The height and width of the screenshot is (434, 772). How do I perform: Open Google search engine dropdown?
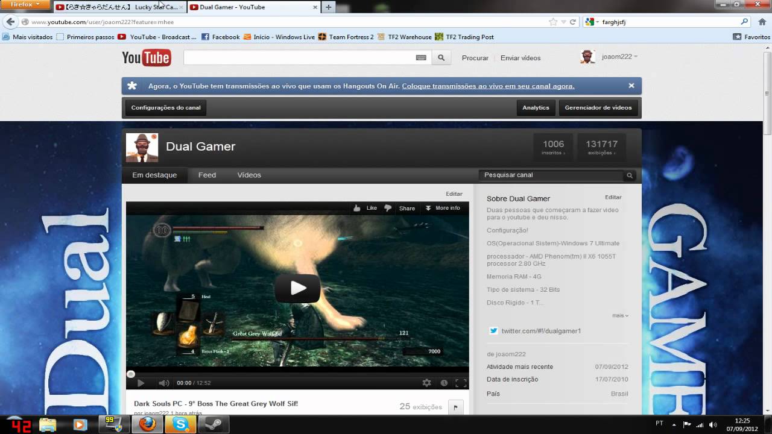point(592,22)
